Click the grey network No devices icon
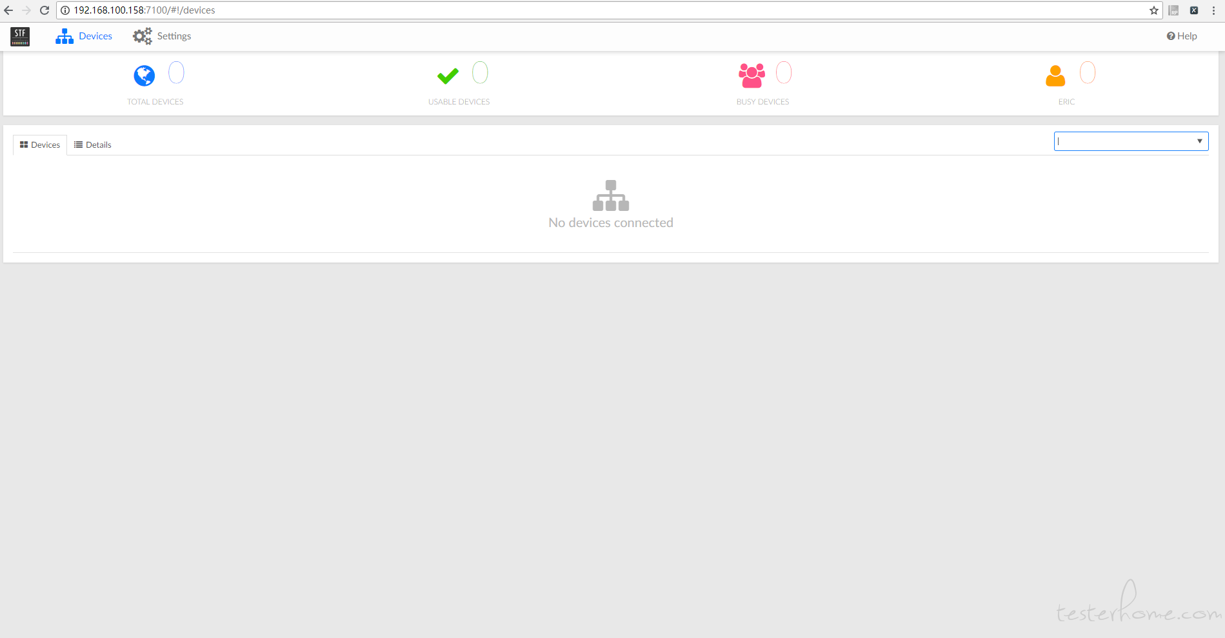This screenshot has width=1225, height=638. tap(611, 195)
